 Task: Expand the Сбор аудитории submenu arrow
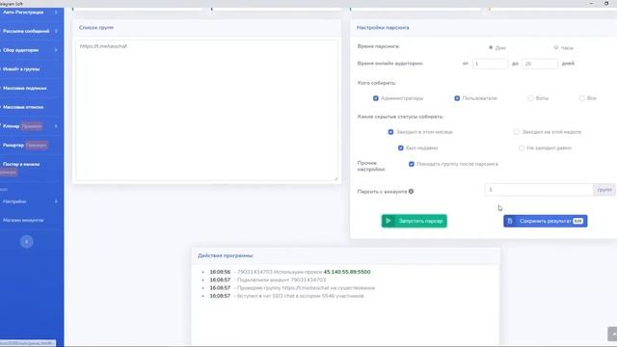click(56, 50)
